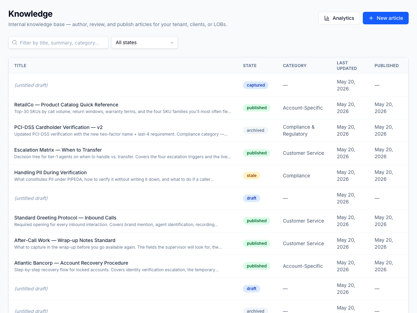Click Atlantic Bancorp row's Account-Specific category
The width and height of the screenshot is (417, 313).
click(x=303, y=266)
